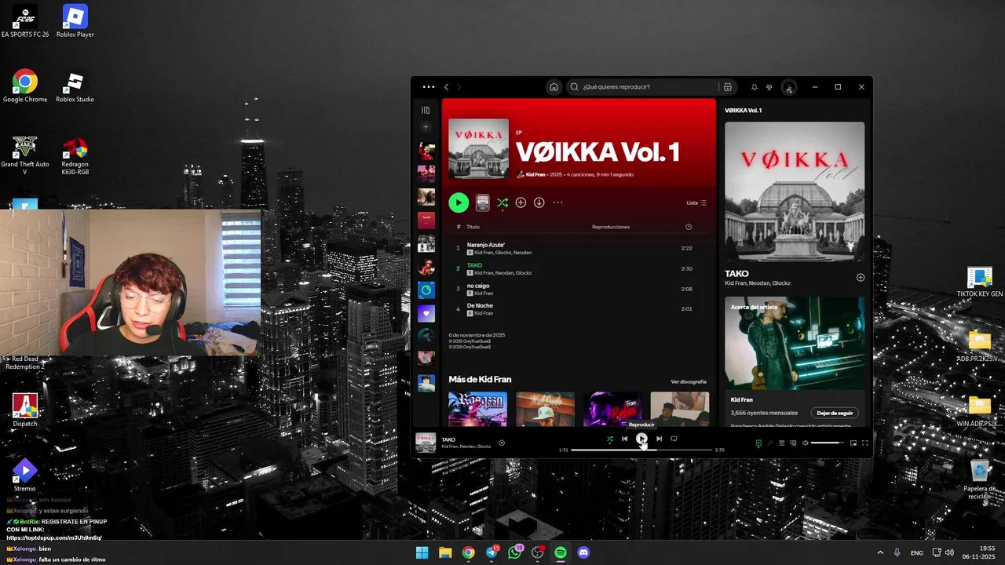Open the Spotify profile avatar menu

point(789,87)
